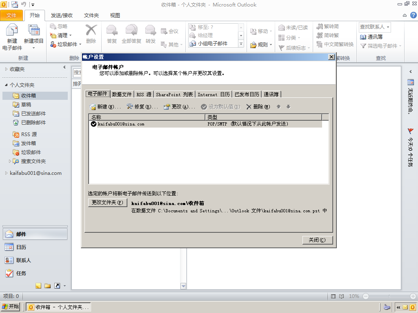Select Junk E-mail (垃圾邮件) folder in tree
This screenshot has width=418, height=313.
31,152
